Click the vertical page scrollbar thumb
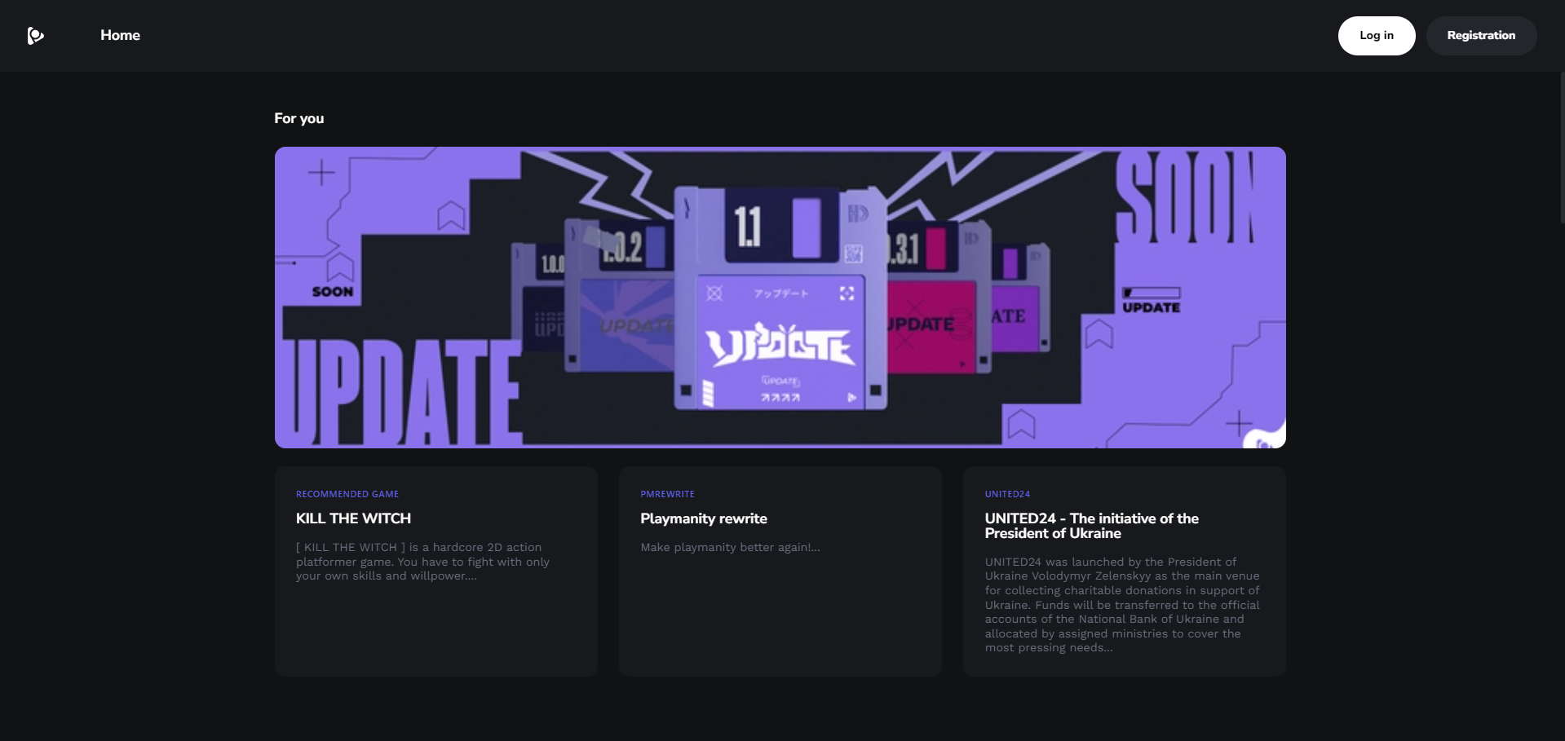The image size is (1565, 741). pos(1562,147)
